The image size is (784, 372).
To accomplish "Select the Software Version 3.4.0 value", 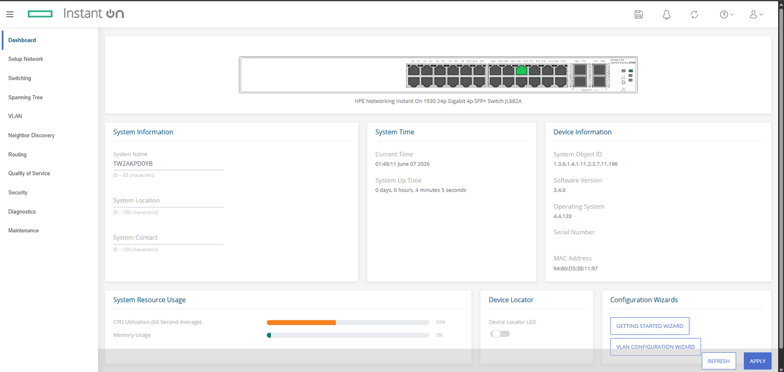I will click(x=559, y=190).
